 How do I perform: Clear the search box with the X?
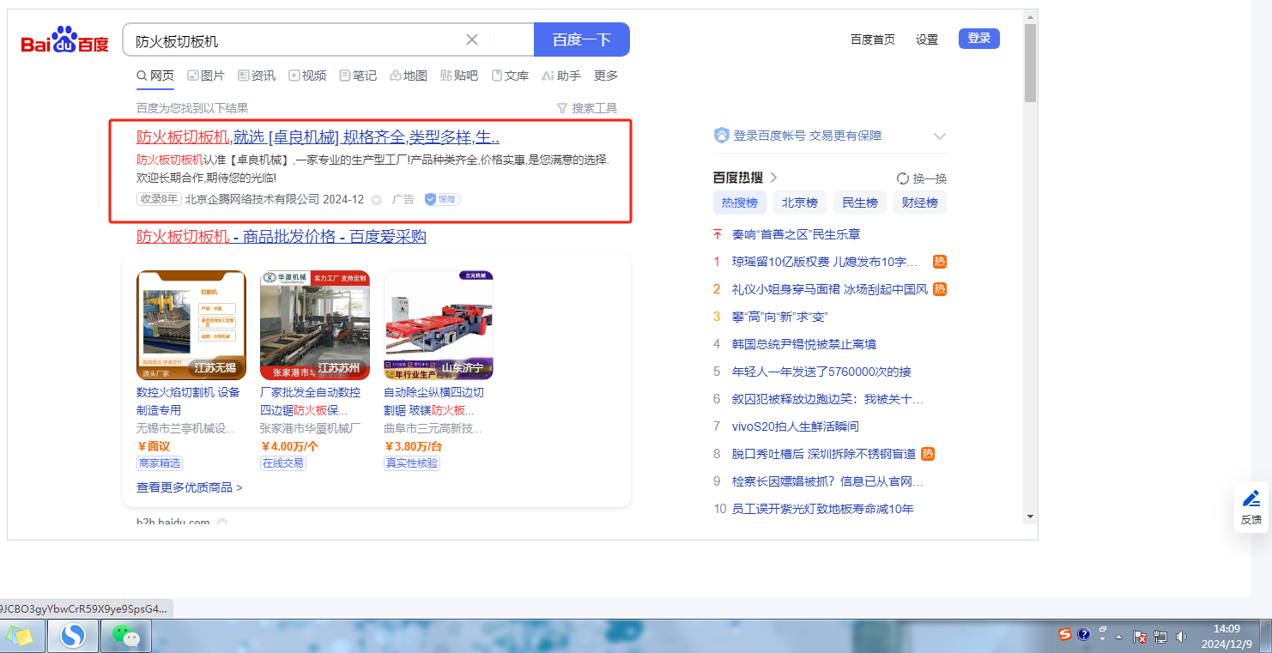tap(472, 39)
